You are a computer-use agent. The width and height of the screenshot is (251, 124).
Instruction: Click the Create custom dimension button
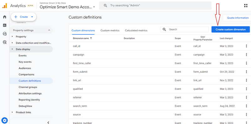point(231,29)
